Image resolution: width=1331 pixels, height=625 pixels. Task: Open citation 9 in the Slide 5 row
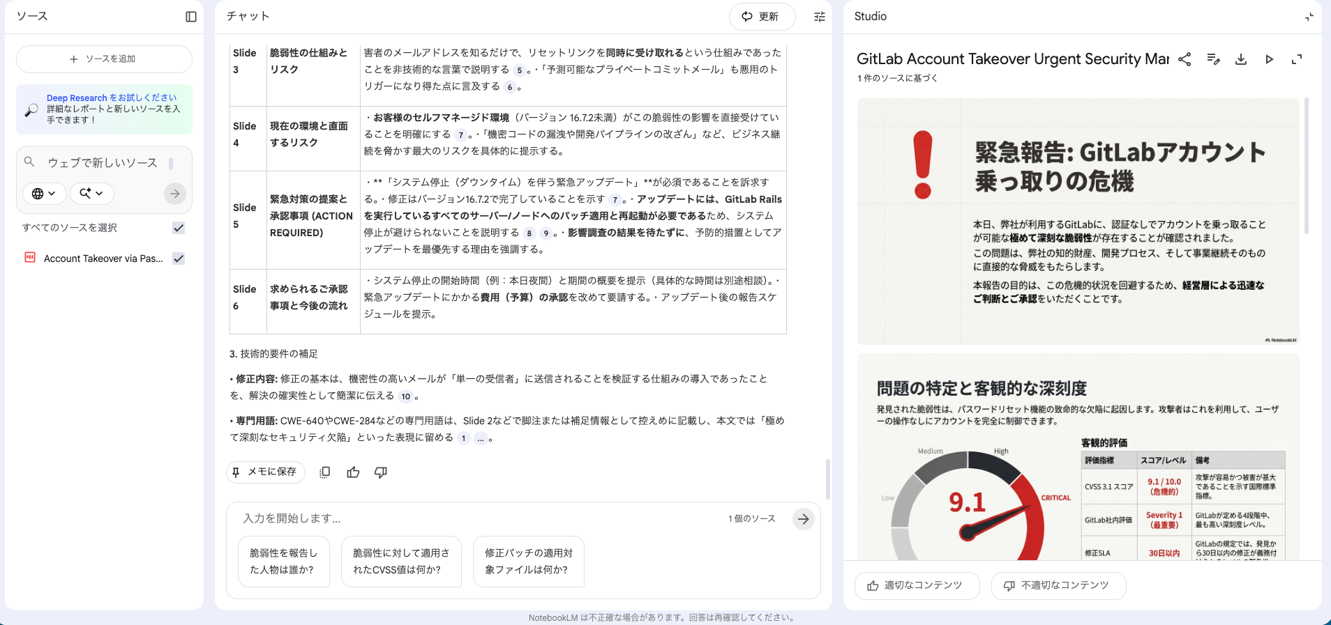point(546,233)
